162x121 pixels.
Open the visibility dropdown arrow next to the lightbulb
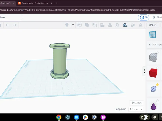[73, 25]
